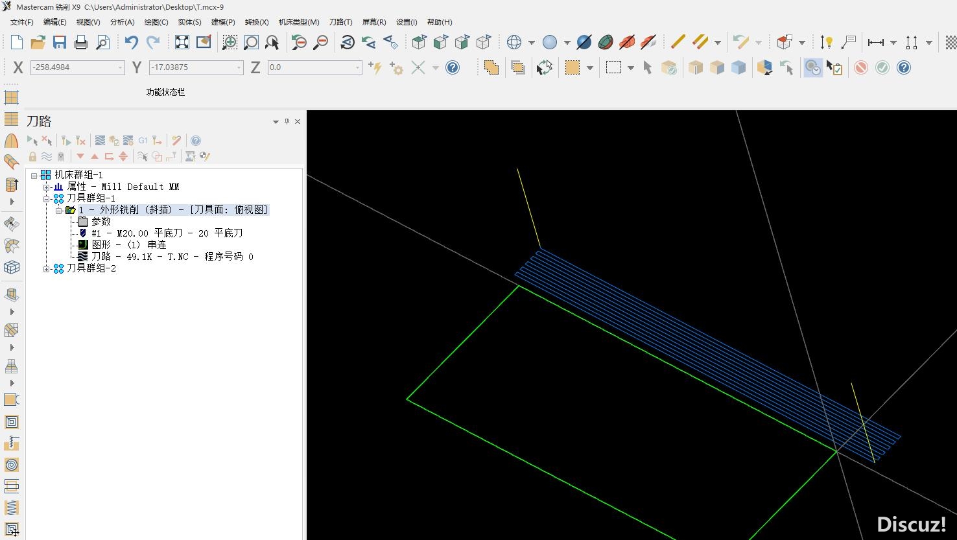Click the AutoCursor fast point icon
Viewport: 957px width, 540px height.
tap(375, 67)
